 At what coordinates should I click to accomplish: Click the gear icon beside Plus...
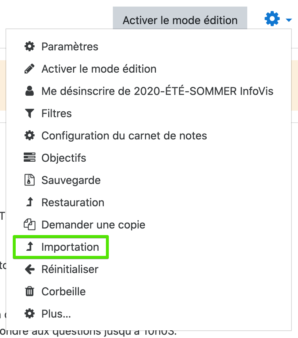(30, 314)
